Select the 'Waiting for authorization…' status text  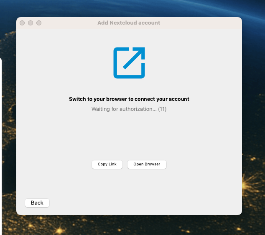(x=129, y=109)
